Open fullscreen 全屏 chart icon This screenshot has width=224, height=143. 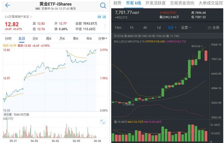[x=214, y=27]
